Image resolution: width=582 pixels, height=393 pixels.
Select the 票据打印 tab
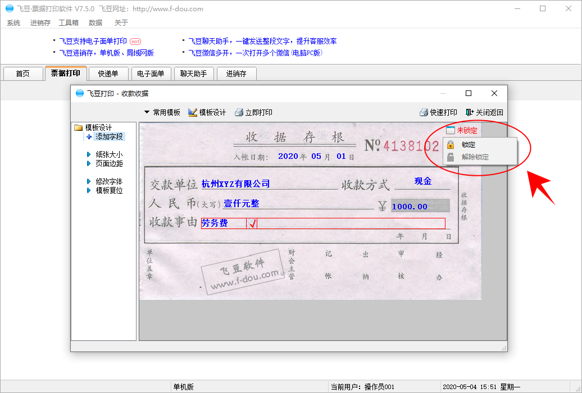coord(66,73)
